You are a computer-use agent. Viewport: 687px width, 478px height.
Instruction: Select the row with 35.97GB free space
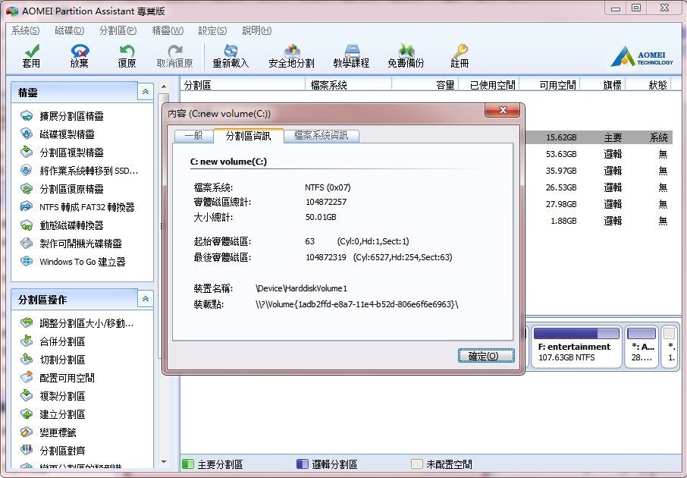pos(598,171)
